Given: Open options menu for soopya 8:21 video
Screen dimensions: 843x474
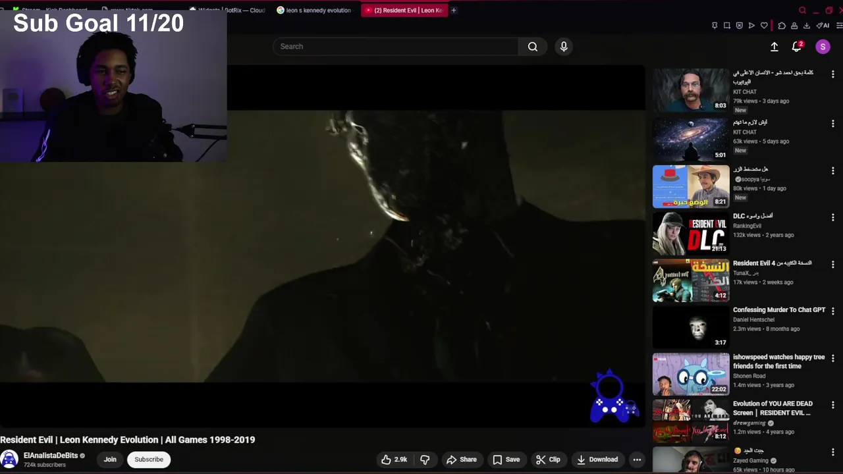Looking at the screenshot, I should coord(833,171).
